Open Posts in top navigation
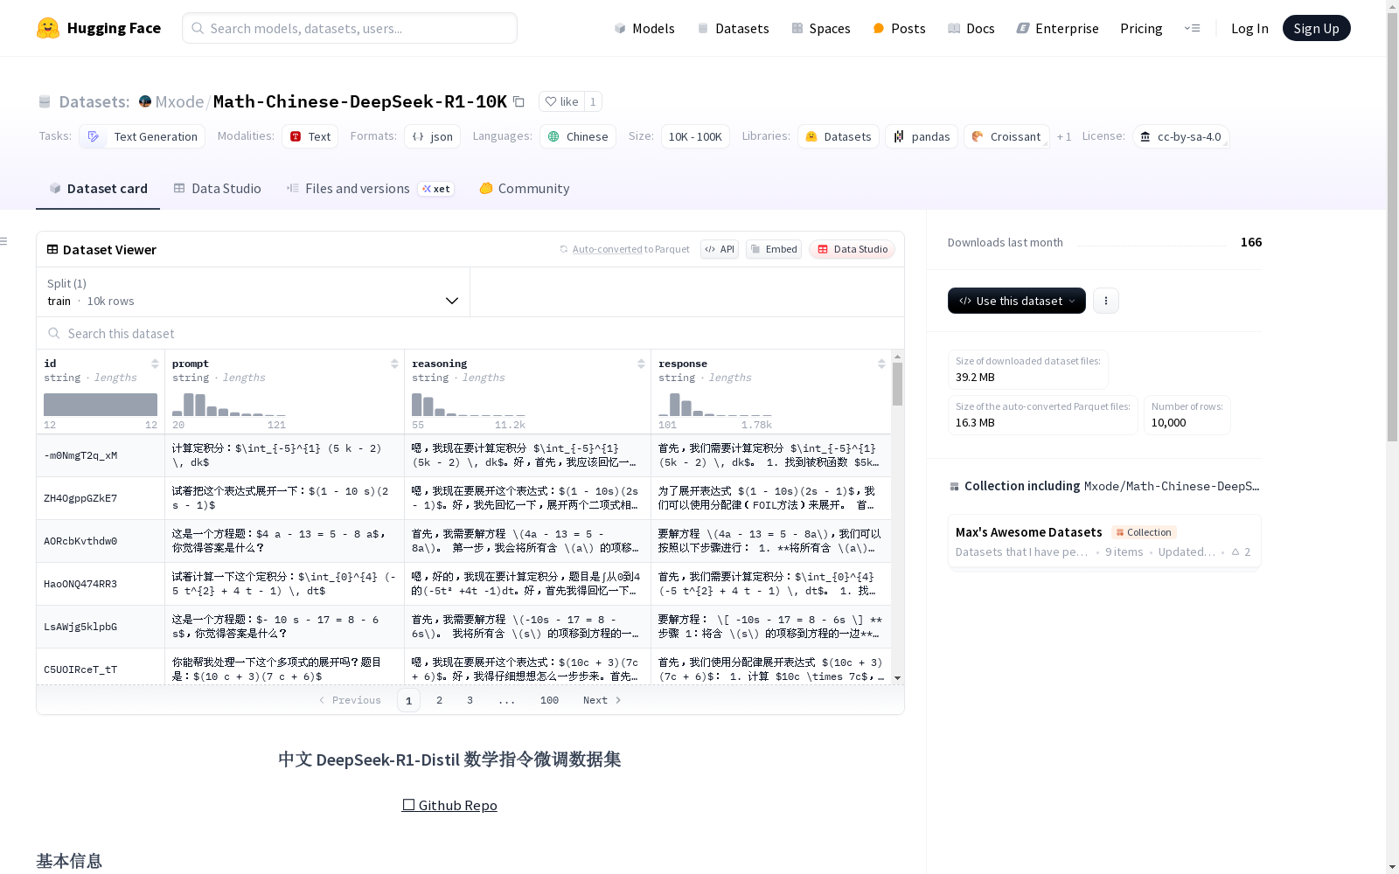The image size is (1399, 874). [899, 28]
